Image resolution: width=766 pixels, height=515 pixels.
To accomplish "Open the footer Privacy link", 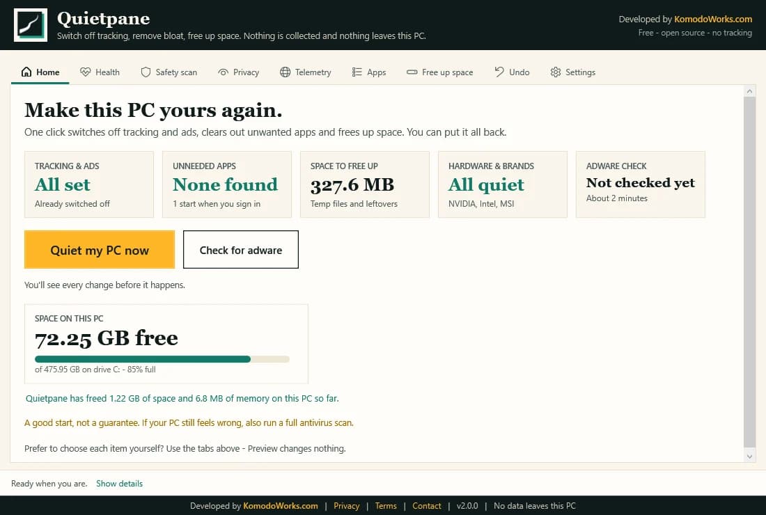I will click(346, 506).
